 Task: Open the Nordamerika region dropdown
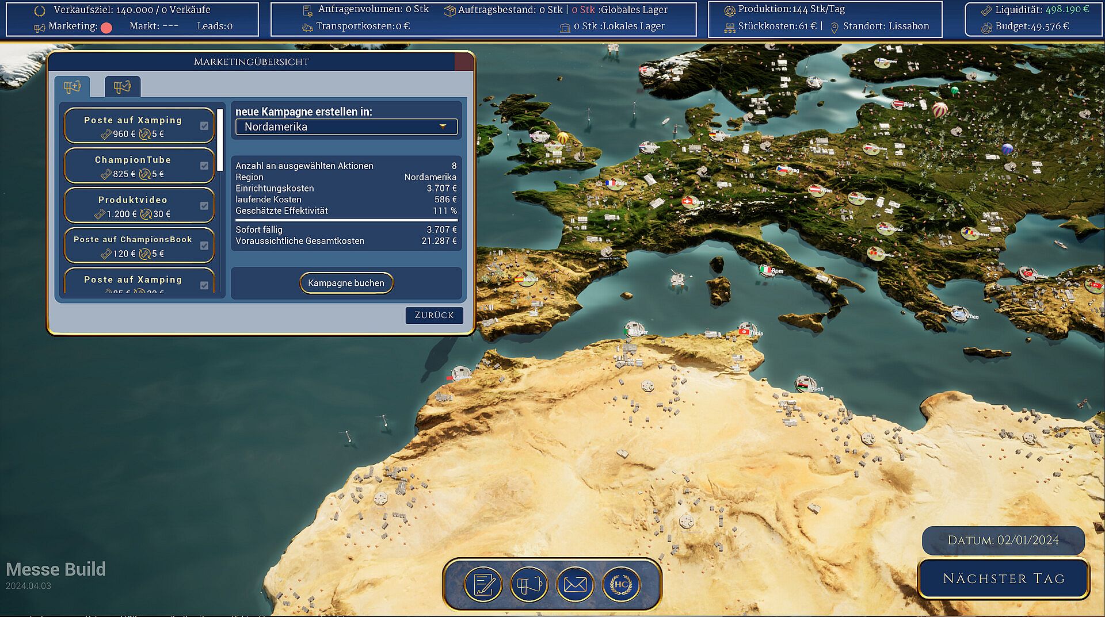pos(346,127)
